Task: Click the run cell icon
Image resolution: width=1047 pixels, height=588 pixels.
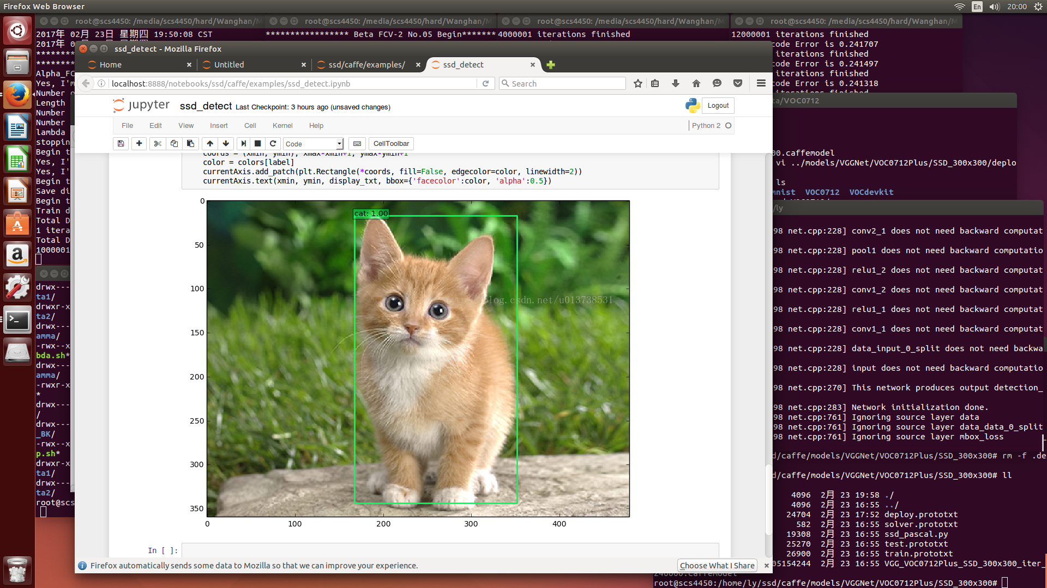Action: (x=242, y=144)
